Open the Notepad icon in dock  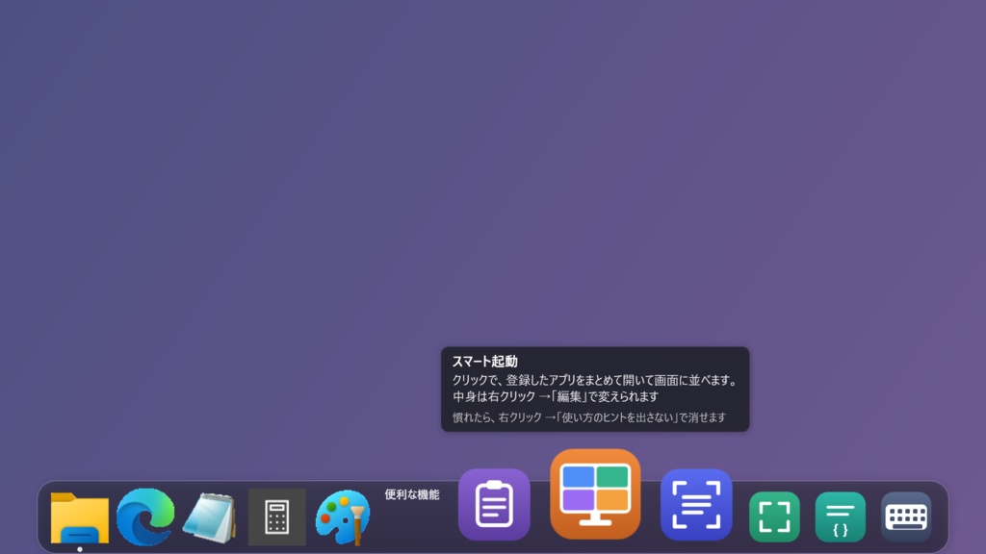pyautogui.click(x=210, y=517)
